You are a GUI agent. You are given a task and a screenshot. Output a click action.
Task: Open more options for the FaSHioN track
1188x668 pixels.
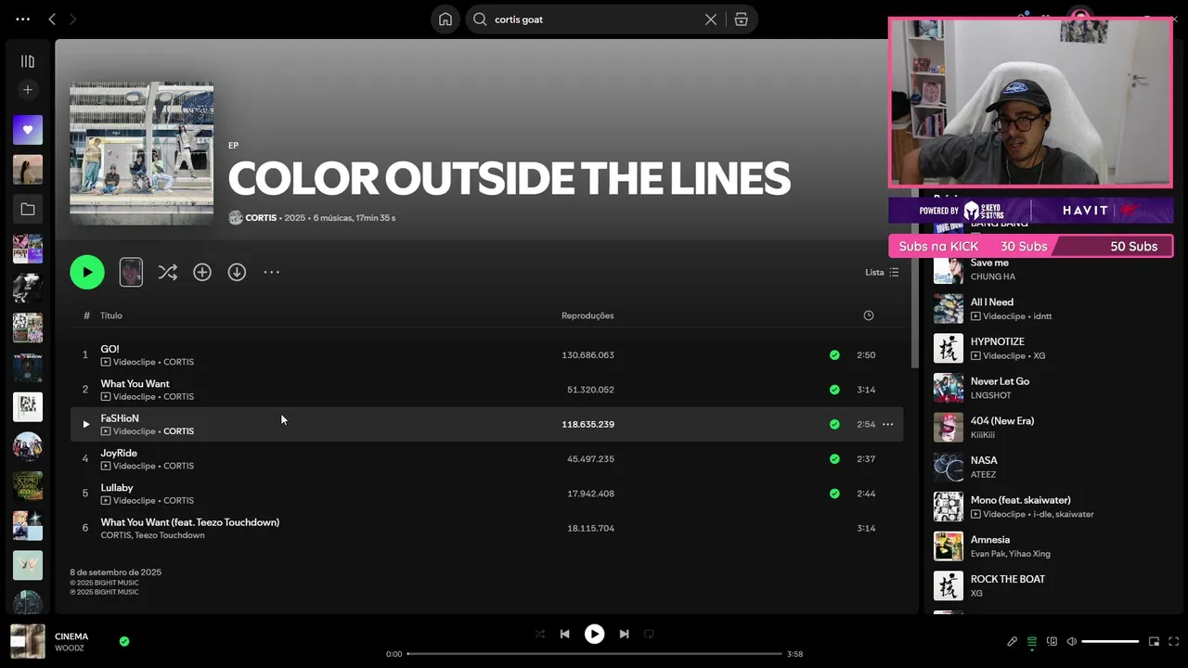click(887, 424)
